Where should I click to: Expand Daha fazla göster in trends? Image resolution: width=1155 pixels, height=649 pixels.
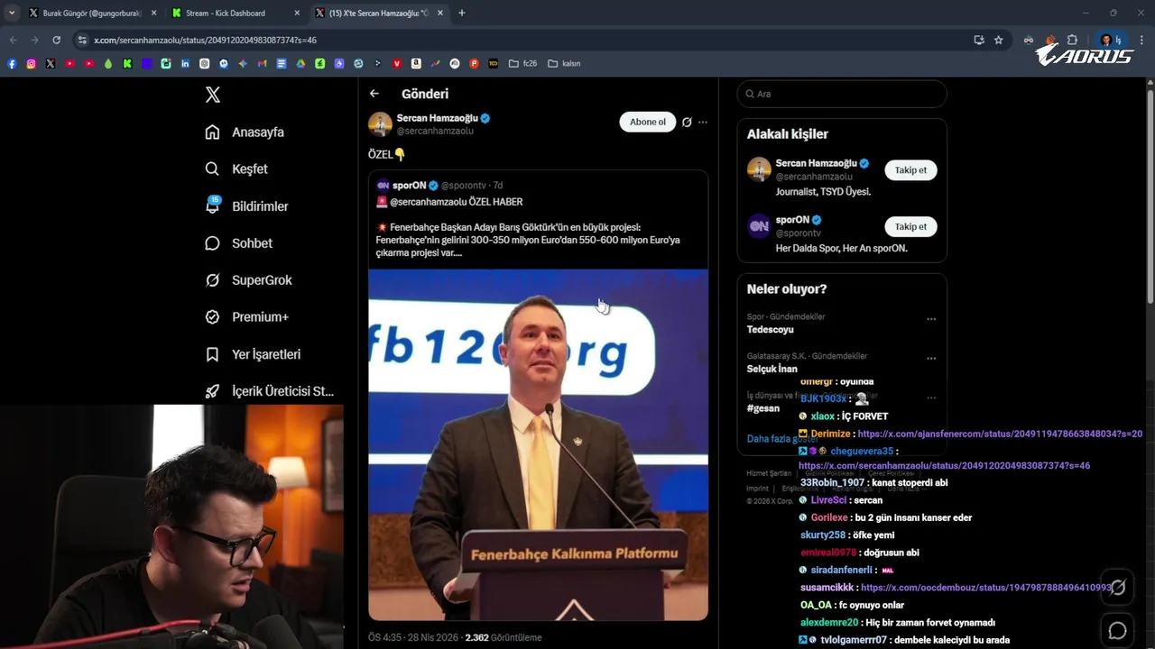pos(781,439)
